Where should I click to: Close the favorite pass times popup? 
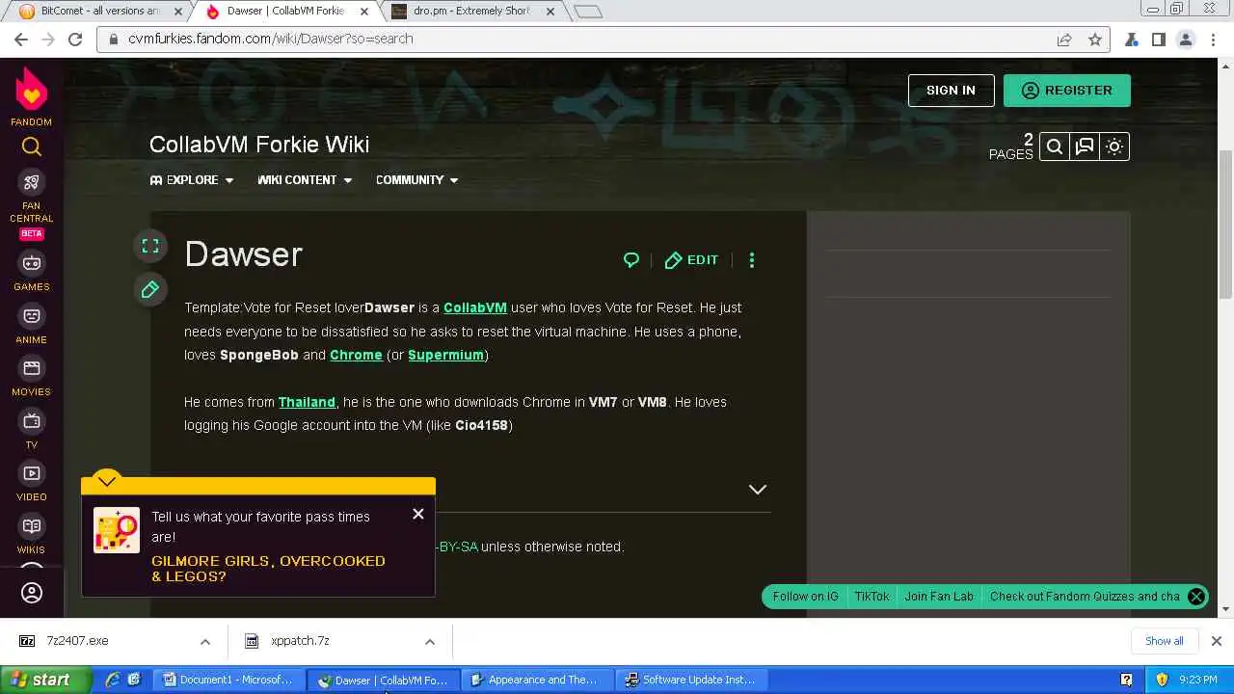tap(418, 514)
